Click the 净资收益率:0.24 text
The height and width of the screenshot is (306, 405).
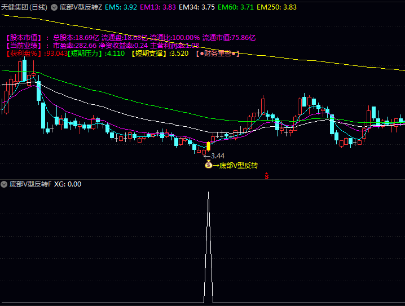click(123, 46)
